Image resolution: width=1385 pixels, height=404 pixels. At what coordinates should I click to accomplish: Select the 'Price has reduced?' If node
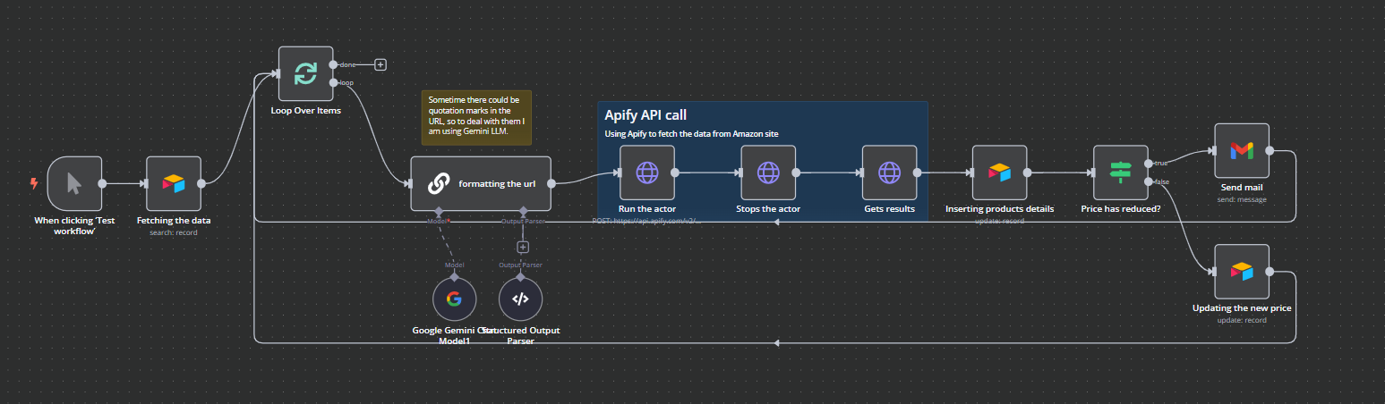1121,172
